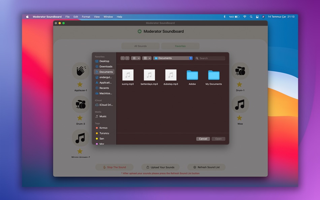
Task: Open the icon view mode dropdown
Action: pyautogui.click(x=136, y=58)
